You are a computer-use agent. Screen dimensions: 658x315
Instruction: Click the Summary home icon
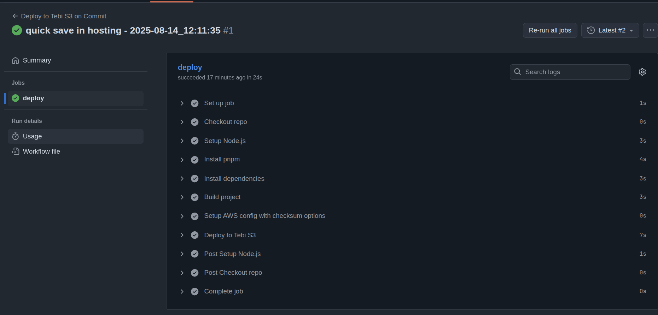point(15,60)
